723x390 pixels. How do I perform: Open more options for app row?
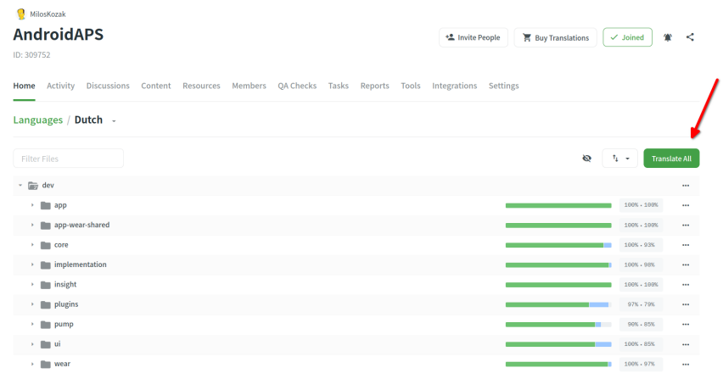coord(686,205)
